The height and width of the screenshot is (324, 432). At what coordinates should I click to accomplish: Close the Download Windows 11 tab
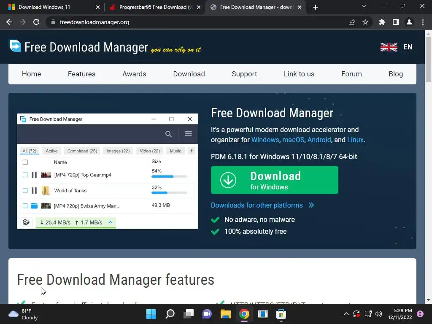(98, 7)
